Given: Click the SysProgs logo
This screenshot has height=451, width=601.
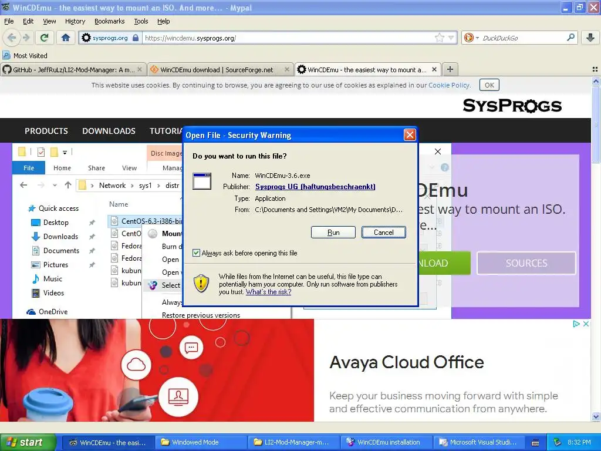Looking at the screenshot, I should click(512, 106).
